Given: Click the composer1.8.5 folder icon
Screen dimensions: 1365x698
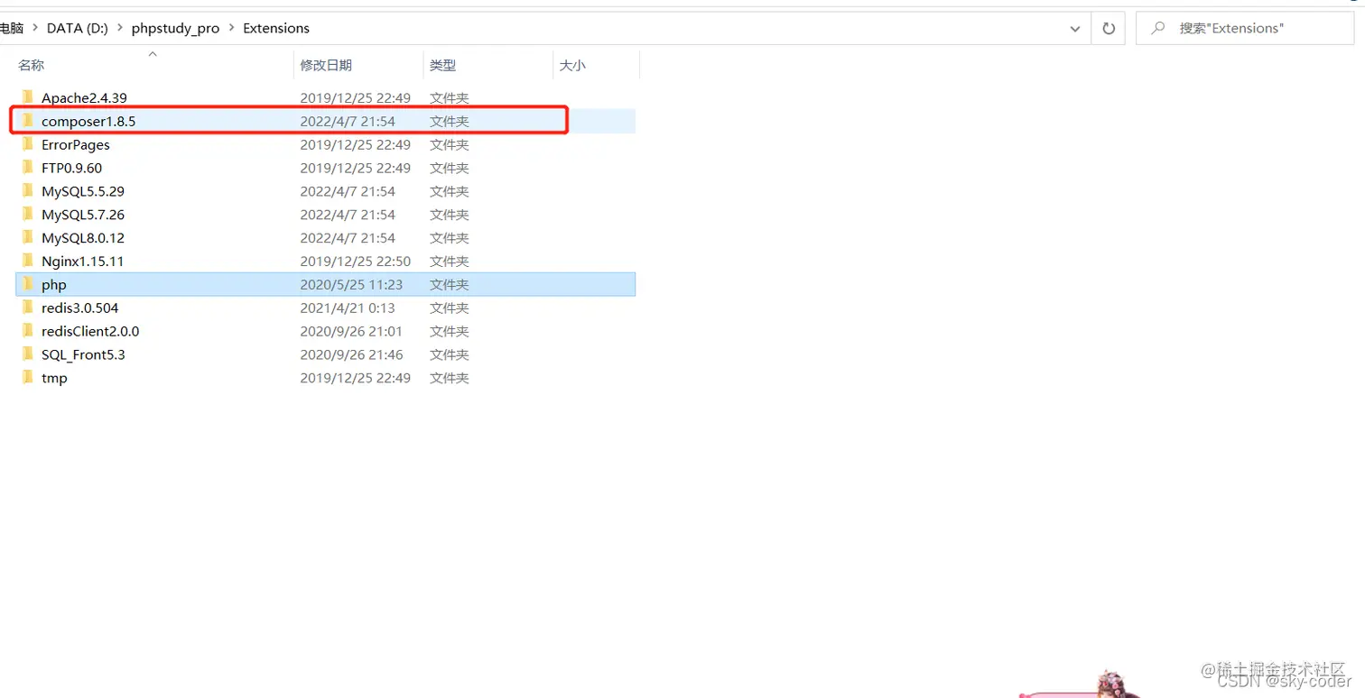Looking at the screenshot, I should click(27, 121).
